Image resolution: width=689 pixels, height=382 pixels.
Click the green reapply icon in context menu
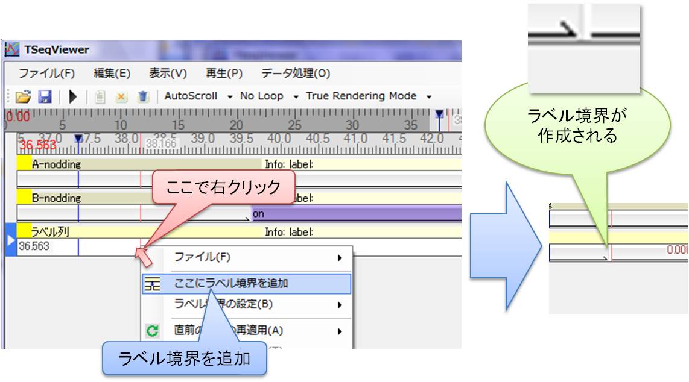coord(152,331)
